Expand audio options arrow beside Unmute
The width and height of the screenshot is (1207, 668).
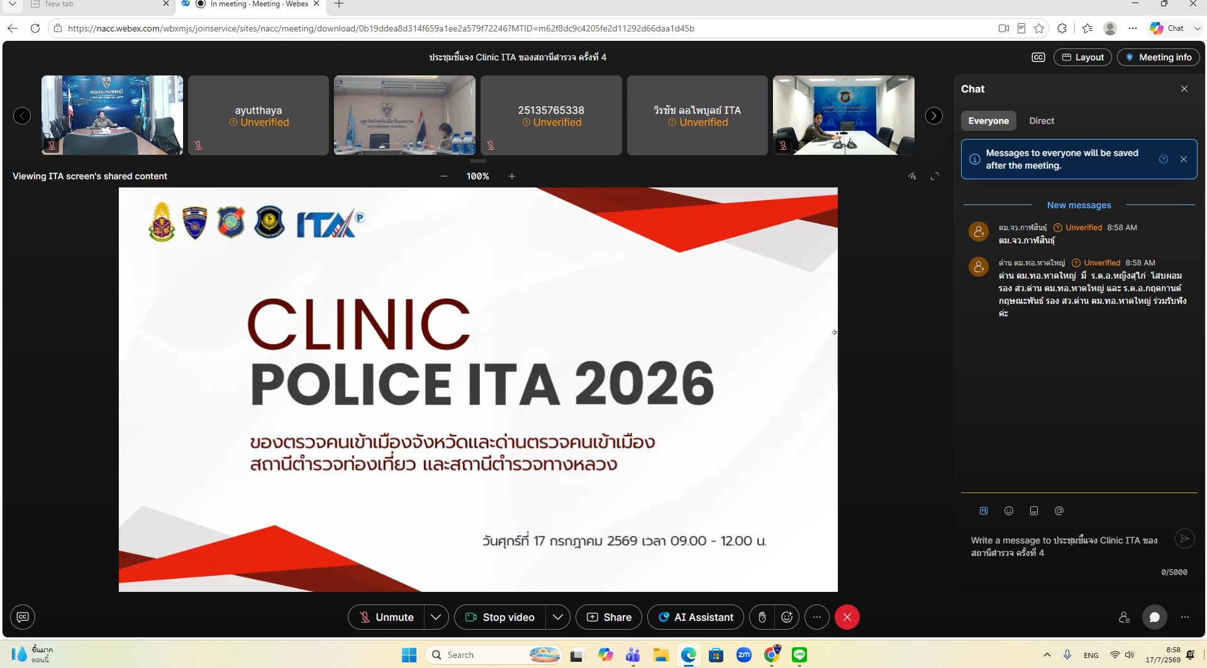436,617
